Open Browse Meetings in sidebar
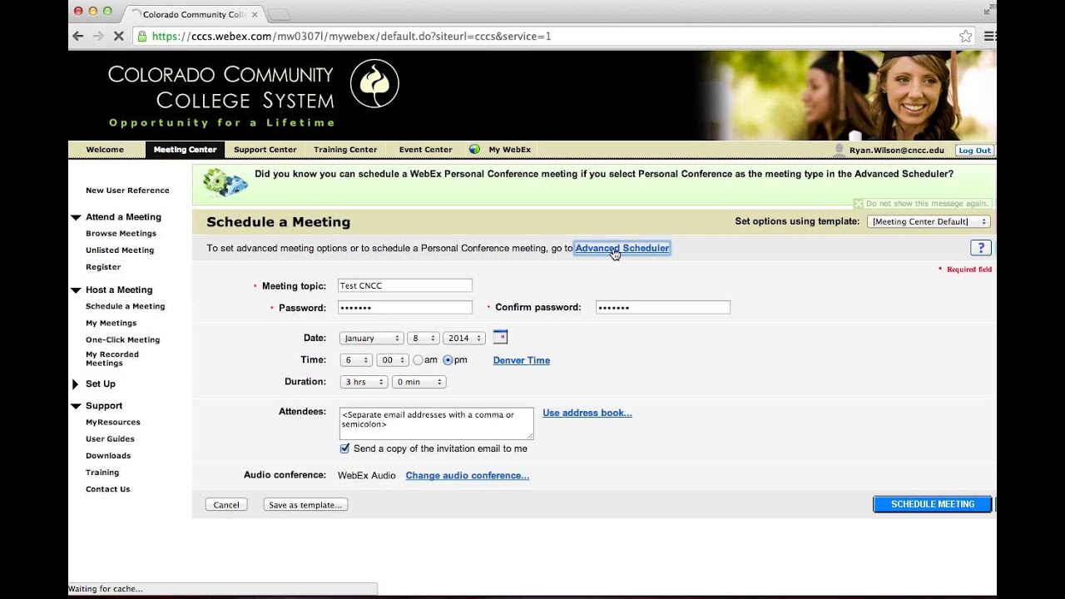The height and width of the screenshot is (599, 1065). point(121,234)
